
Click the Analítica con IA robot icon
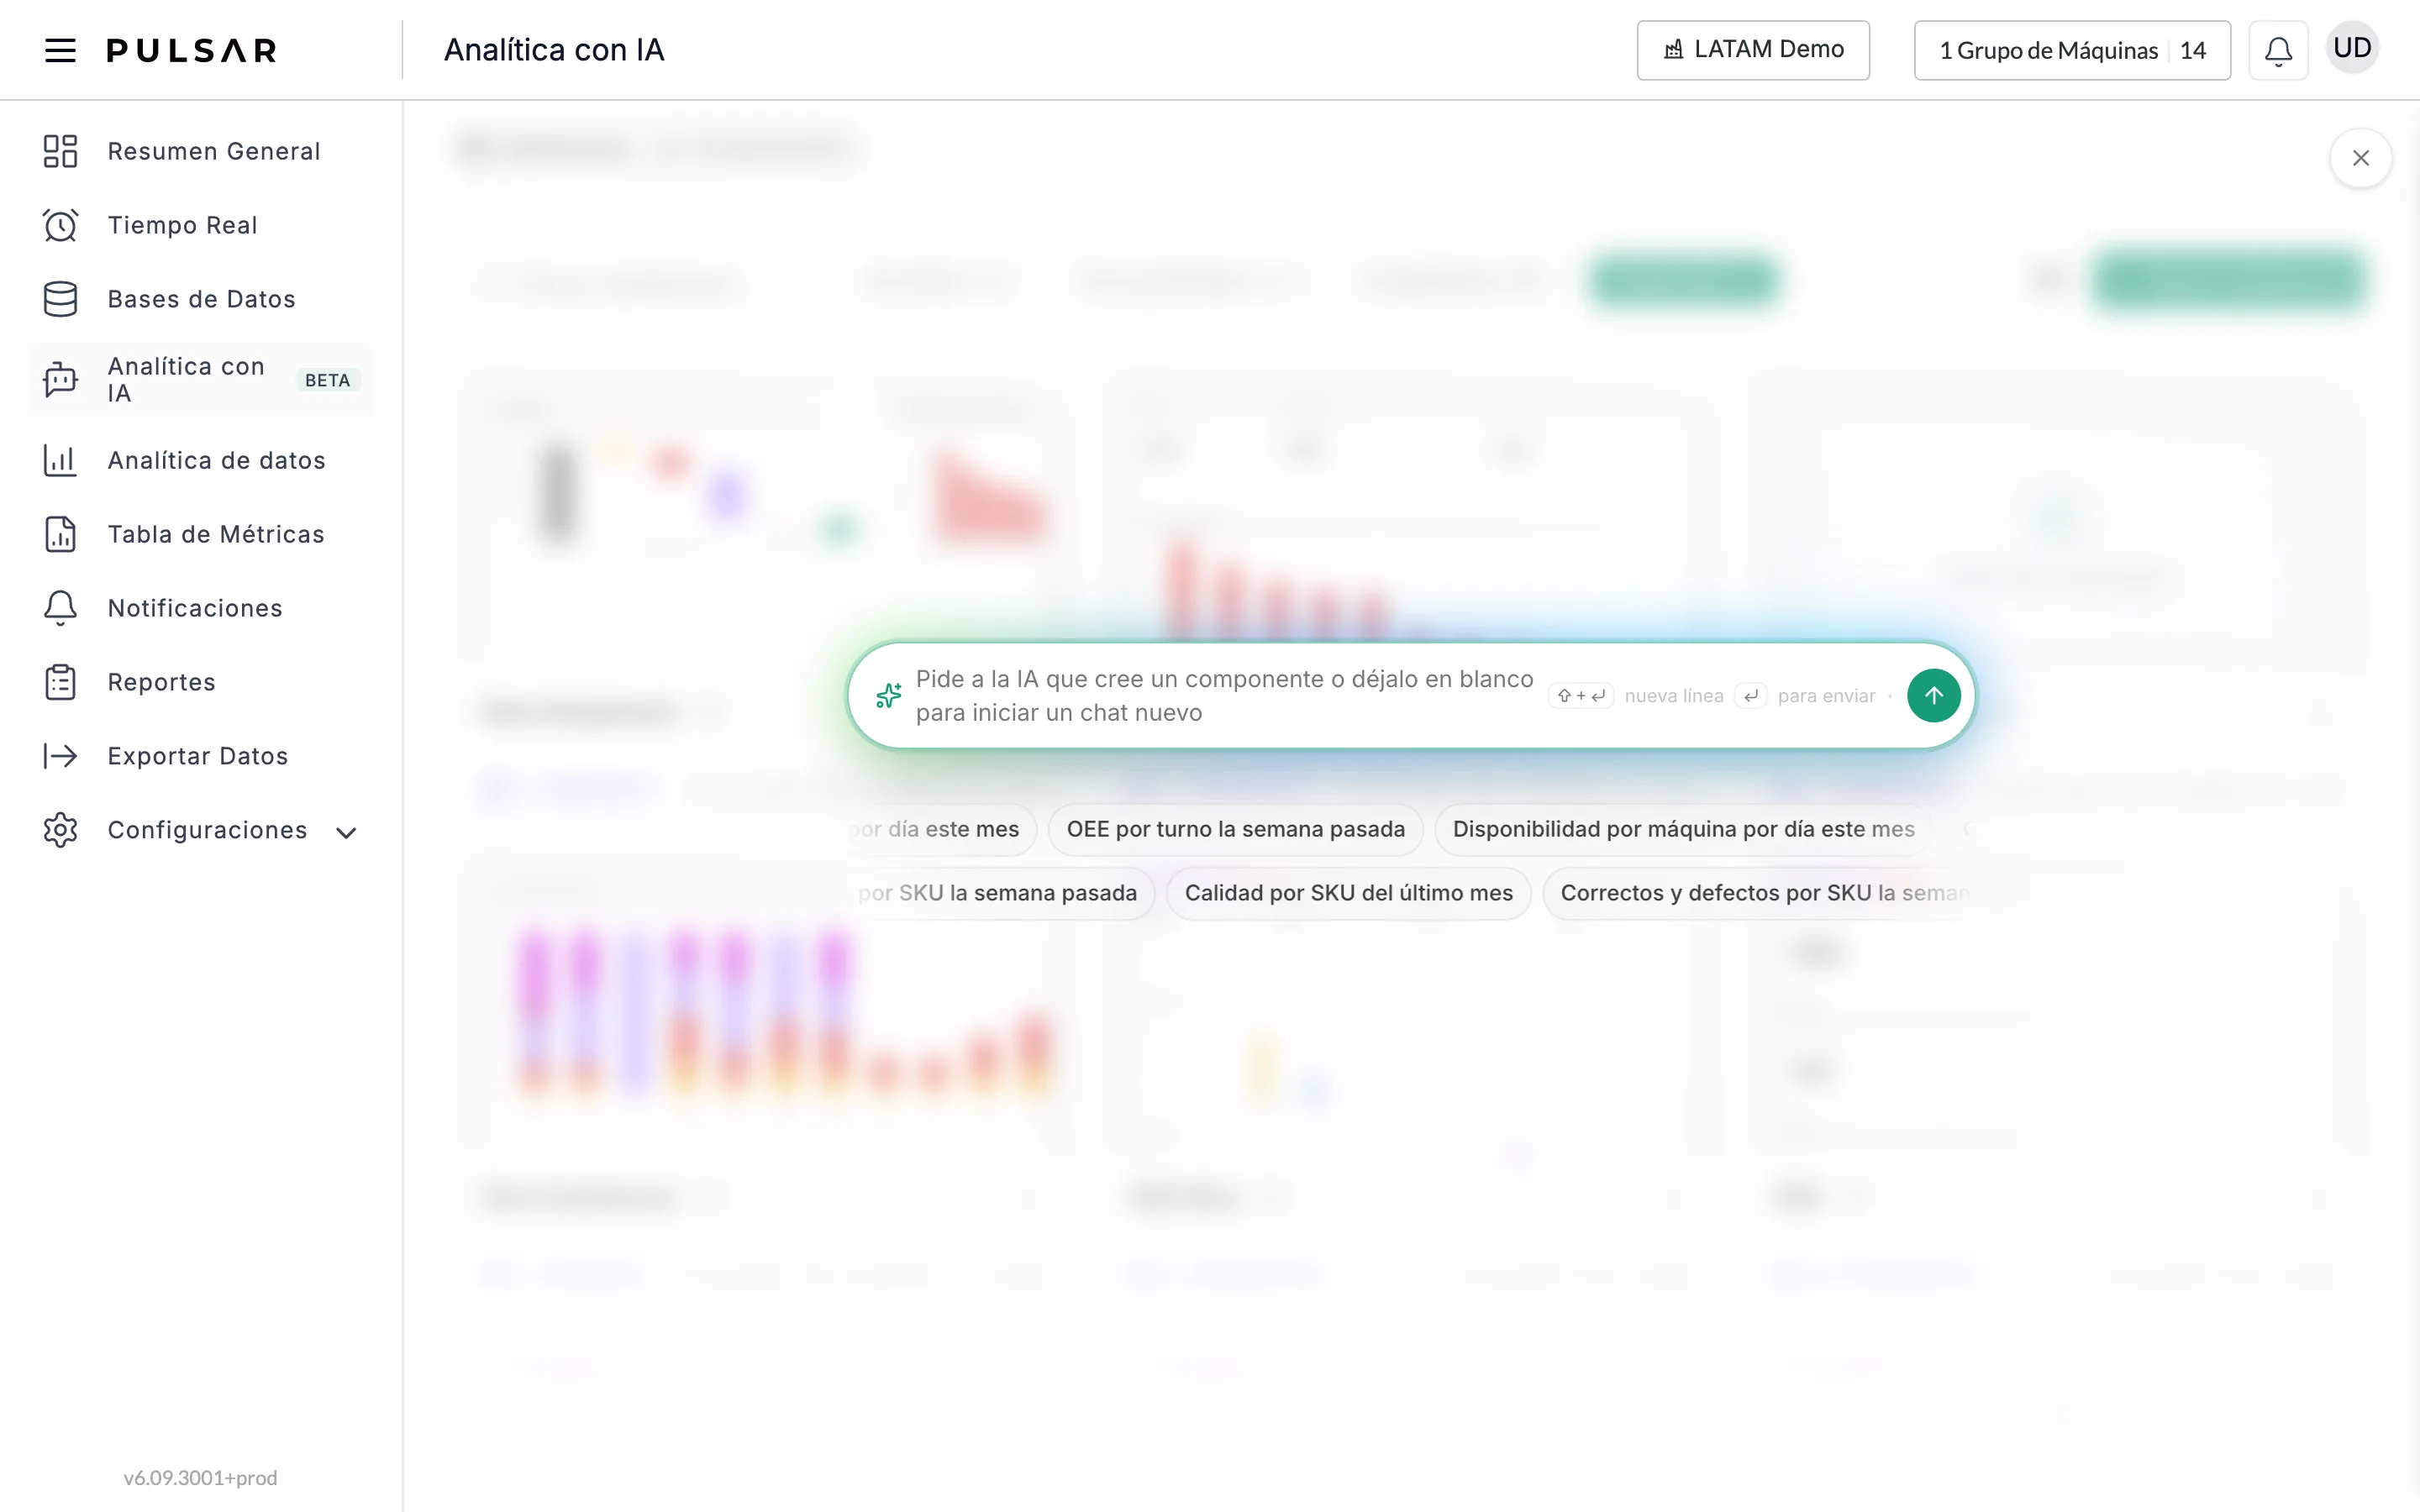tap(60, 380)
